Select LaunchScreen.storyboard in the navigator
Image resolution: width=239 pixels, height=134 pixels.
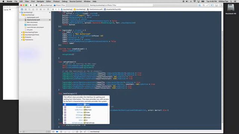tap(35, 27)
